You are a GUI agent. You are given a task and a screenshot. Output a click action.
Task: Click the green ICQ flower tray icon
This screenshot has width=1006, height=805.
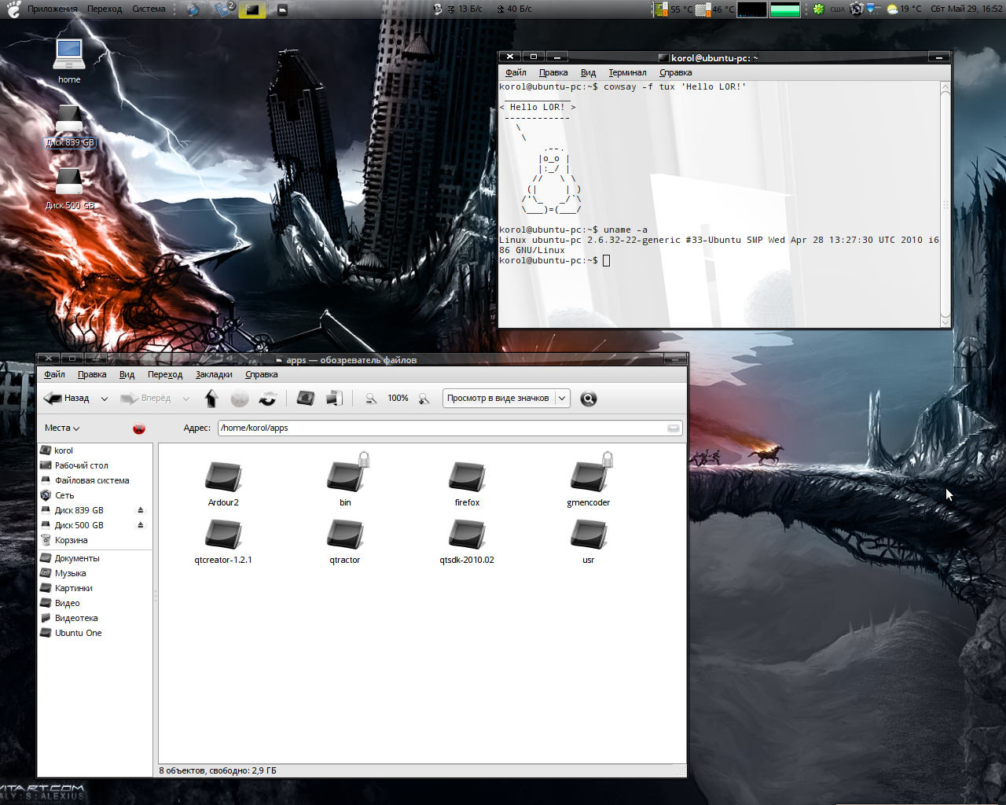click(818, 9)
